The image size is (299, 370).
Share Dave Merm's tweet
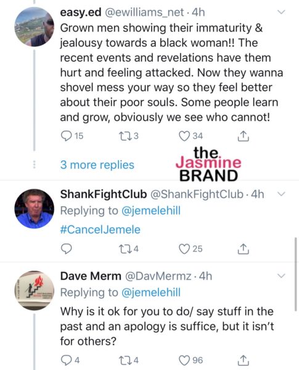(x=243, y=360)
